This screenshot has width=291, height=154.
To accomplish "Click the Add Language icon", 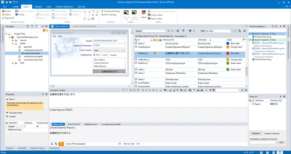I will [102, 14].
